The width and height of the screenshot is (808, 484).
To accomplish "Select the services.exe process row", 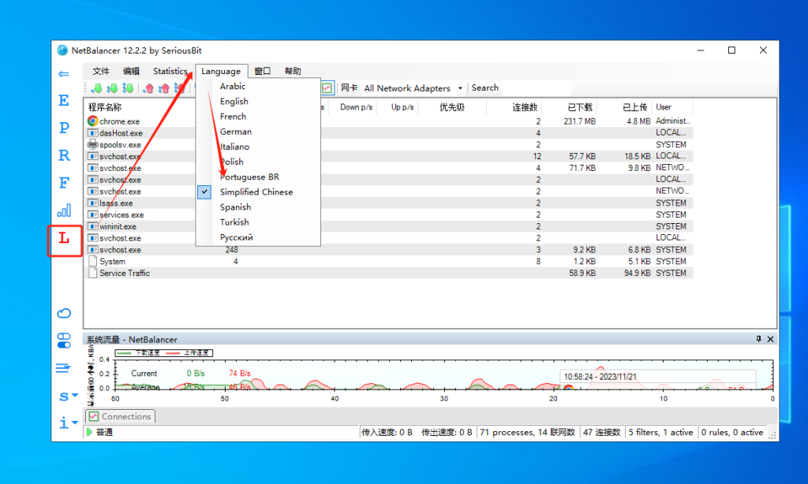I will [x=389, y=214].
